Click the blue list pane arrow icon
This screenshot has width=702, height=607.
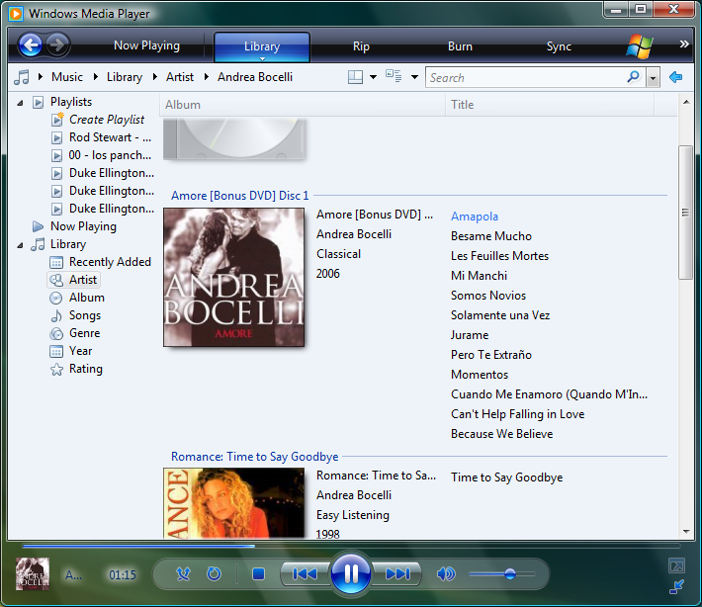pyautogui.click(x=675, y=77)
